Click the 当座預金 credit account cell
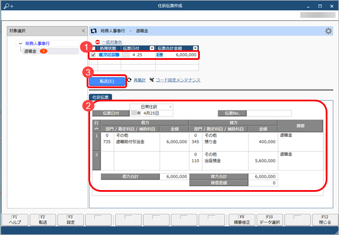The height and width of the screenshot is (235, 339). point(213,161)
